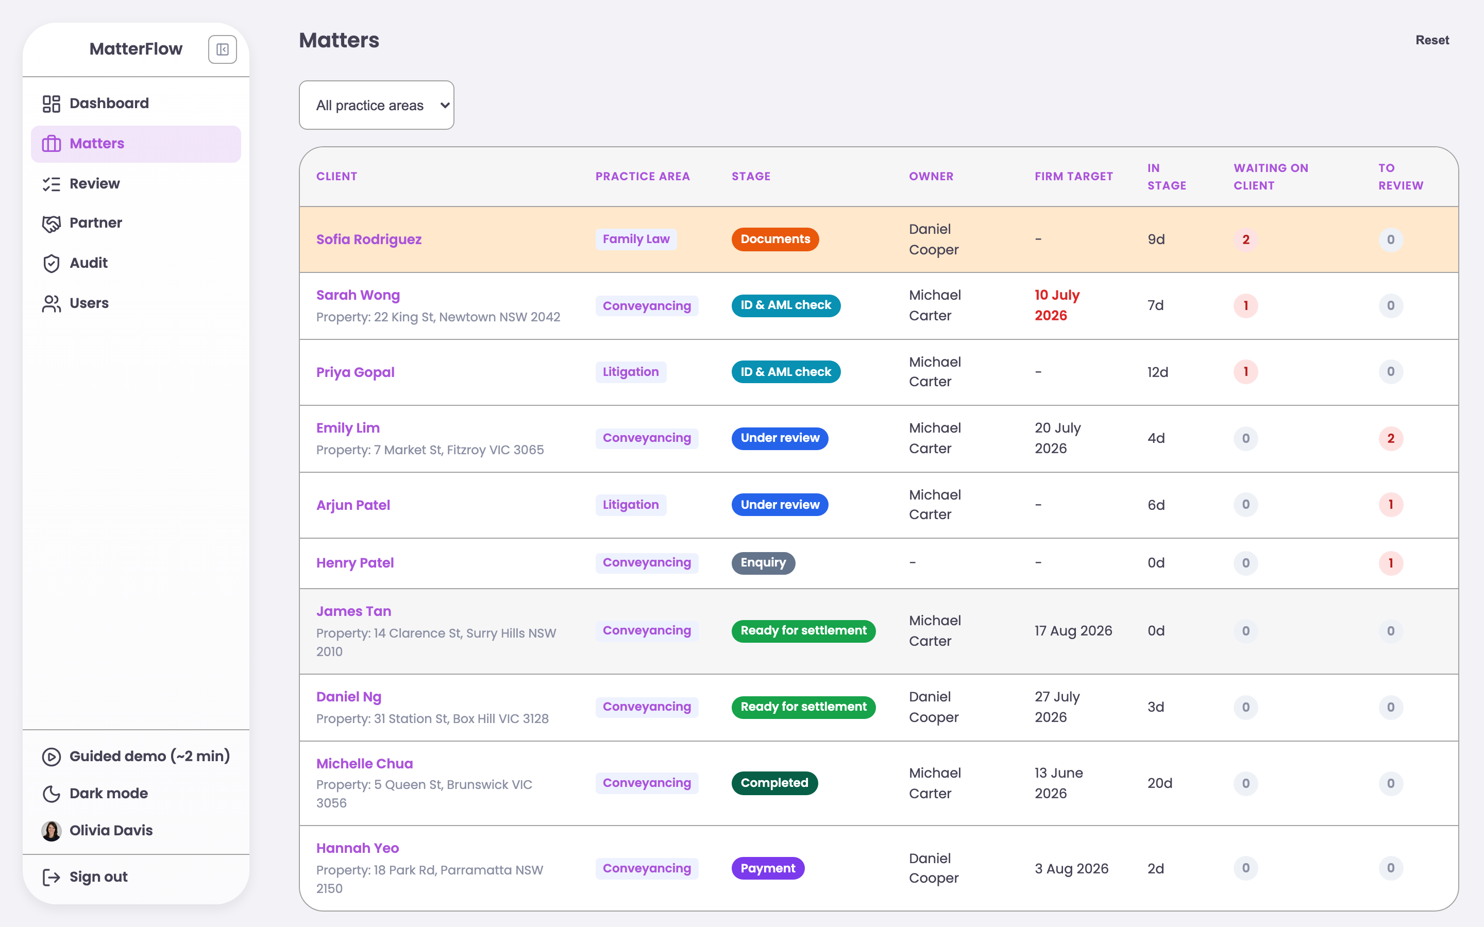The width and height of the screenshot is (1484, 927).
Task: Click the WAITING ON CLIENT column header
Action: pyautogui.click(x=1271, y=177)
